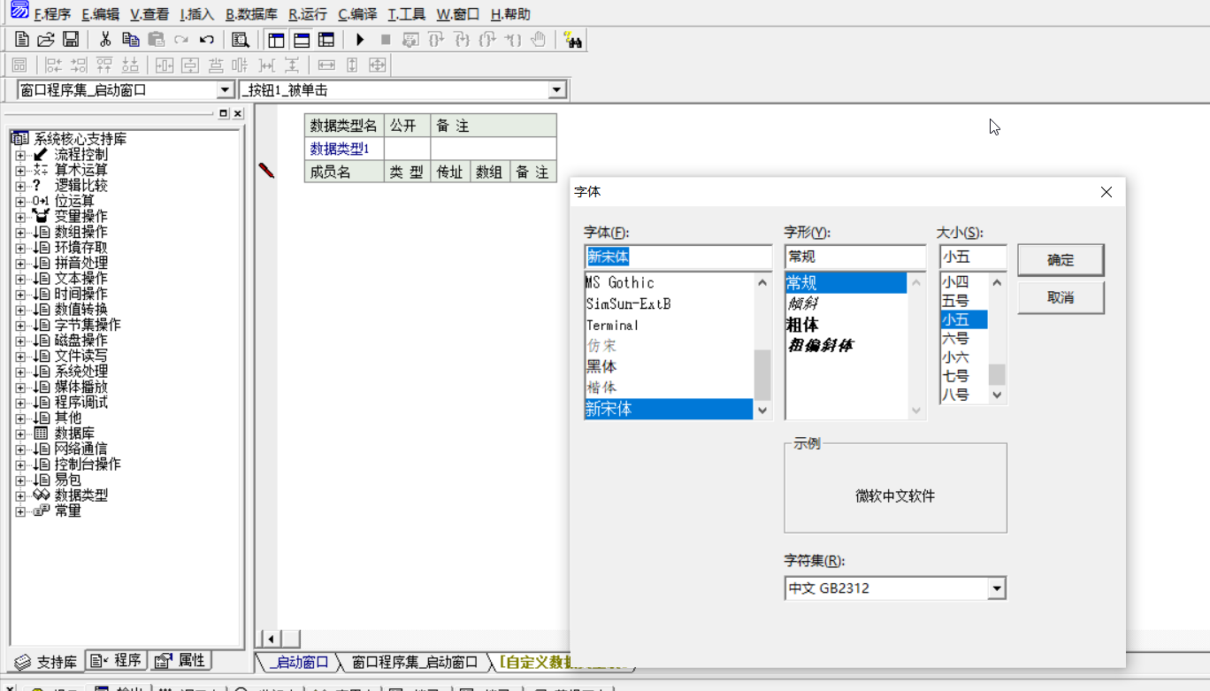This screenshot has height=691, width=1210.
Task: Click the Paste clipboard icon
Action: tap(157, 40)
